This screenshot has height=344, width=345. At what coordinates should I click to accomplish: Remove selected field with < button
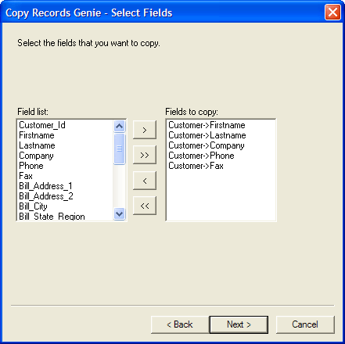pyautogui.click(x=145, y=181)
